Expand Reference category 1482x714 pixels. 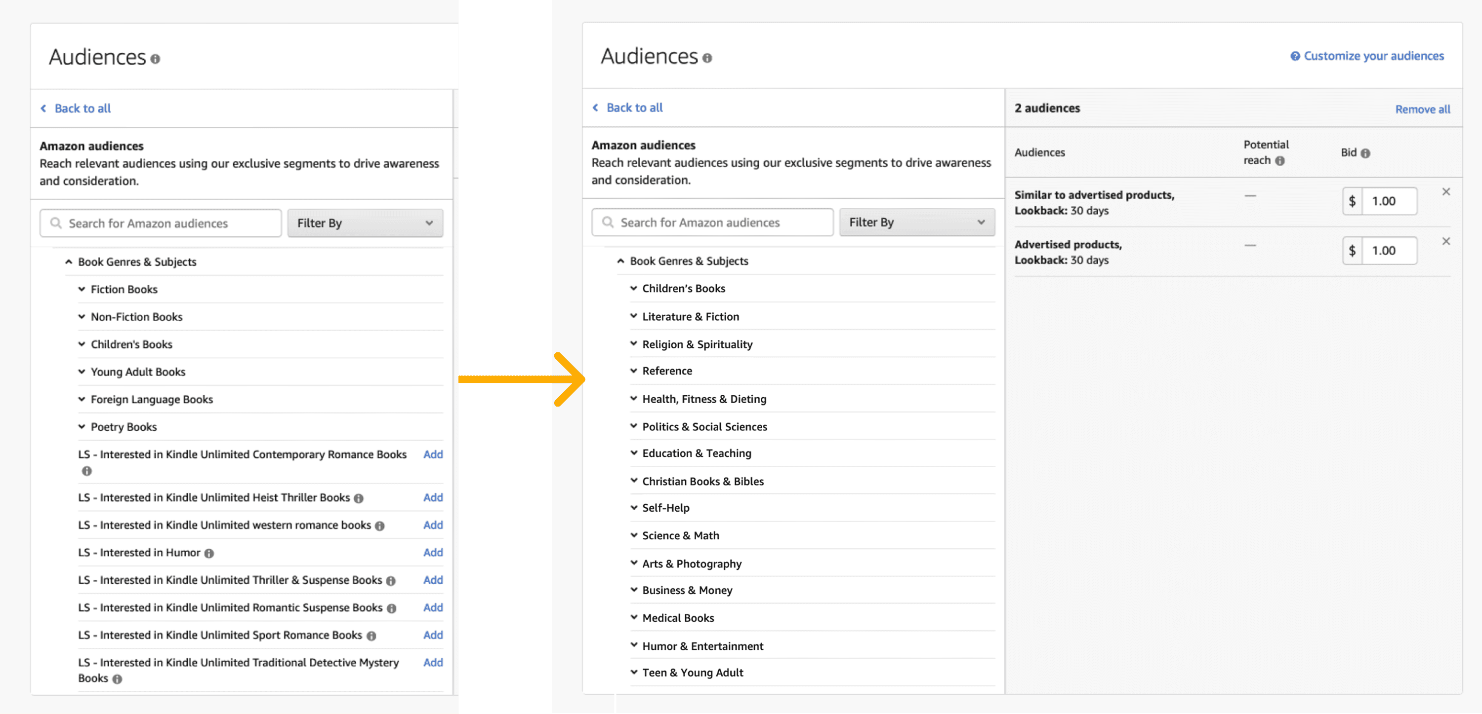coord(633,371)
